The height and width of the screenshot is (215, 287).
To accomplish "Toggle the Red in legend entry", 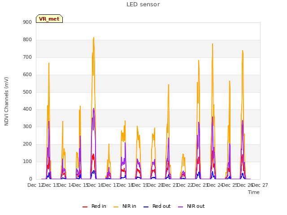I will (x=94, y=206).
